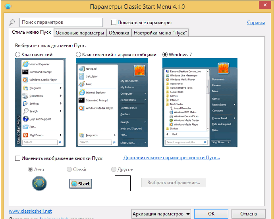
Task: Click Programs submenu arrow in Classic preview
Action: click(x=61, y=88)
